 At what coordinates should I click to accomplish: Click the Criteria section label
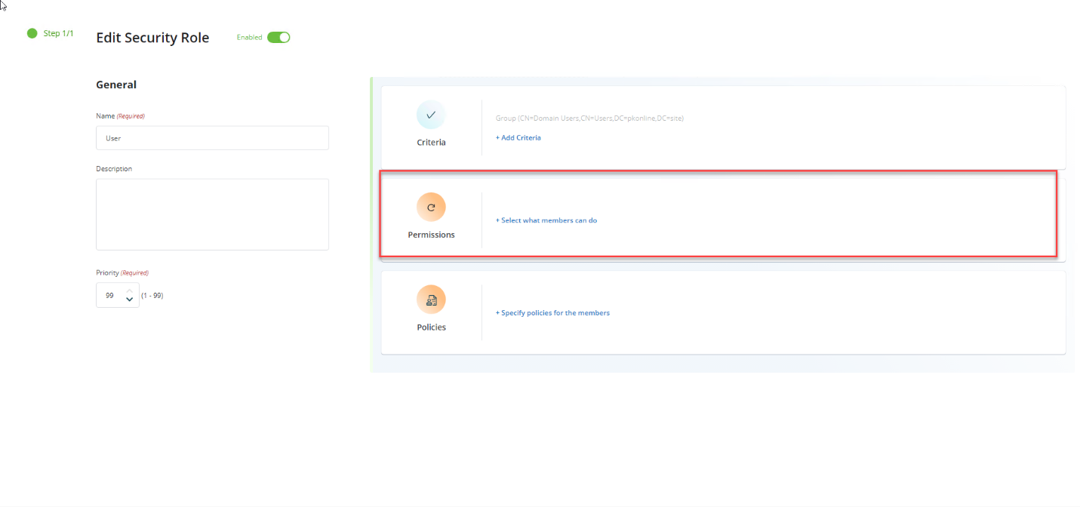431,142
